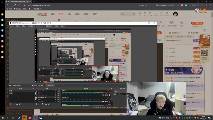Toggle lock on 文本 (GDI+) 2 source
Viewport: 213px width, 120px height.
pos(58,91)
